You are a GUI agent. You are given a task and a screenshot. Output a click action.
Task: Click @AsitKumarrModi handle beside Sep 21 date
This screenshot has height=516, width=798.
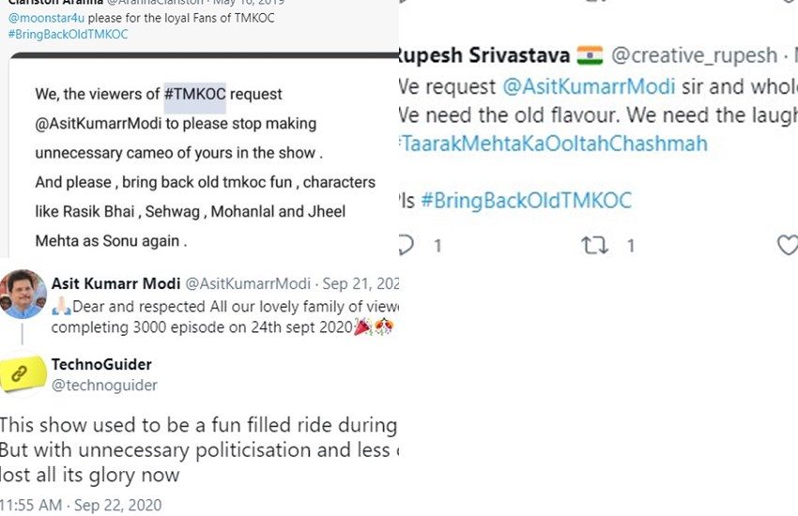[x=248, y=283]
